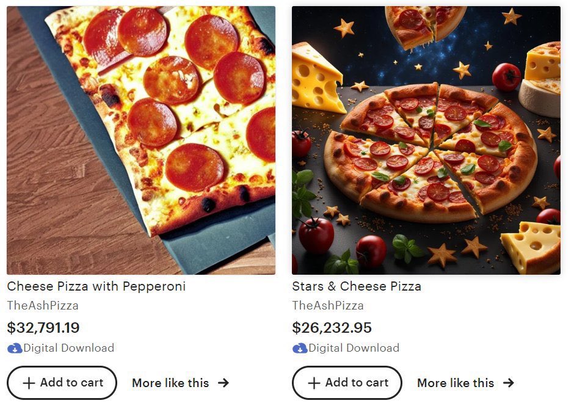Click the digital download cloud icon under $26,232.95
Image resolution: width=574 pixels, height=406 pixels.
(x=300, y=349)
